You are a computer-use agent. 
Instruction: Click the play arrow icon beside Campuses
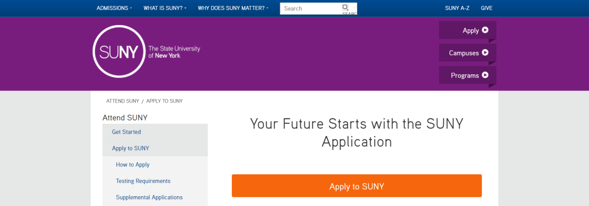pos(485,53)
